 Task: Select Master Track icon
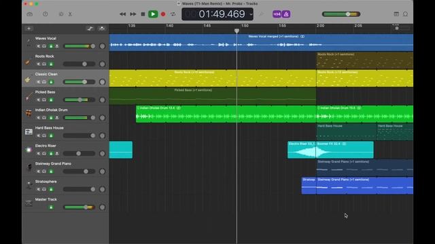pos(29,203)
